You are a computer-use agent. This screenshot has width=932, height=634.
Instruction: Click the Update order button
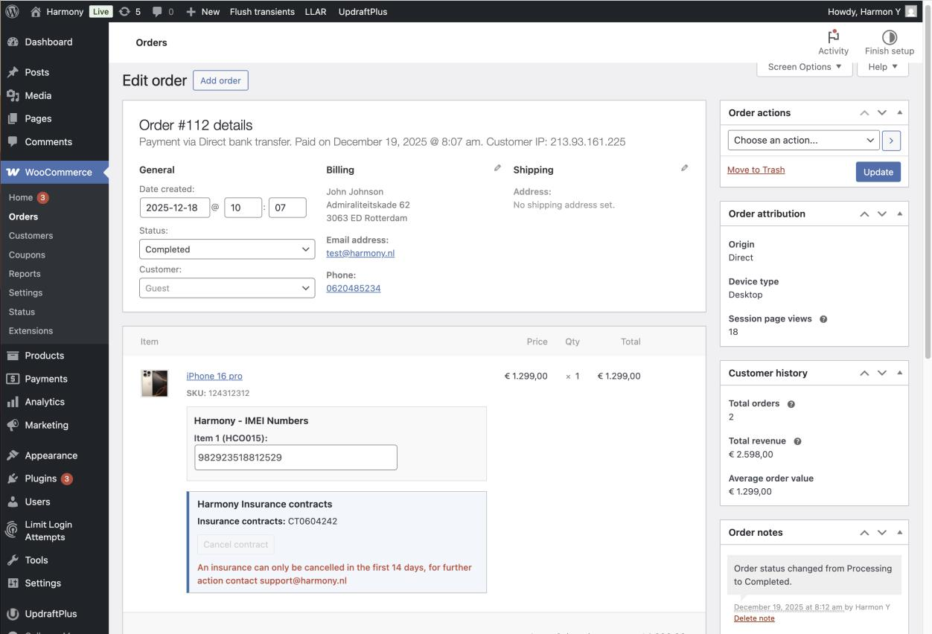[x=878, y=172]
